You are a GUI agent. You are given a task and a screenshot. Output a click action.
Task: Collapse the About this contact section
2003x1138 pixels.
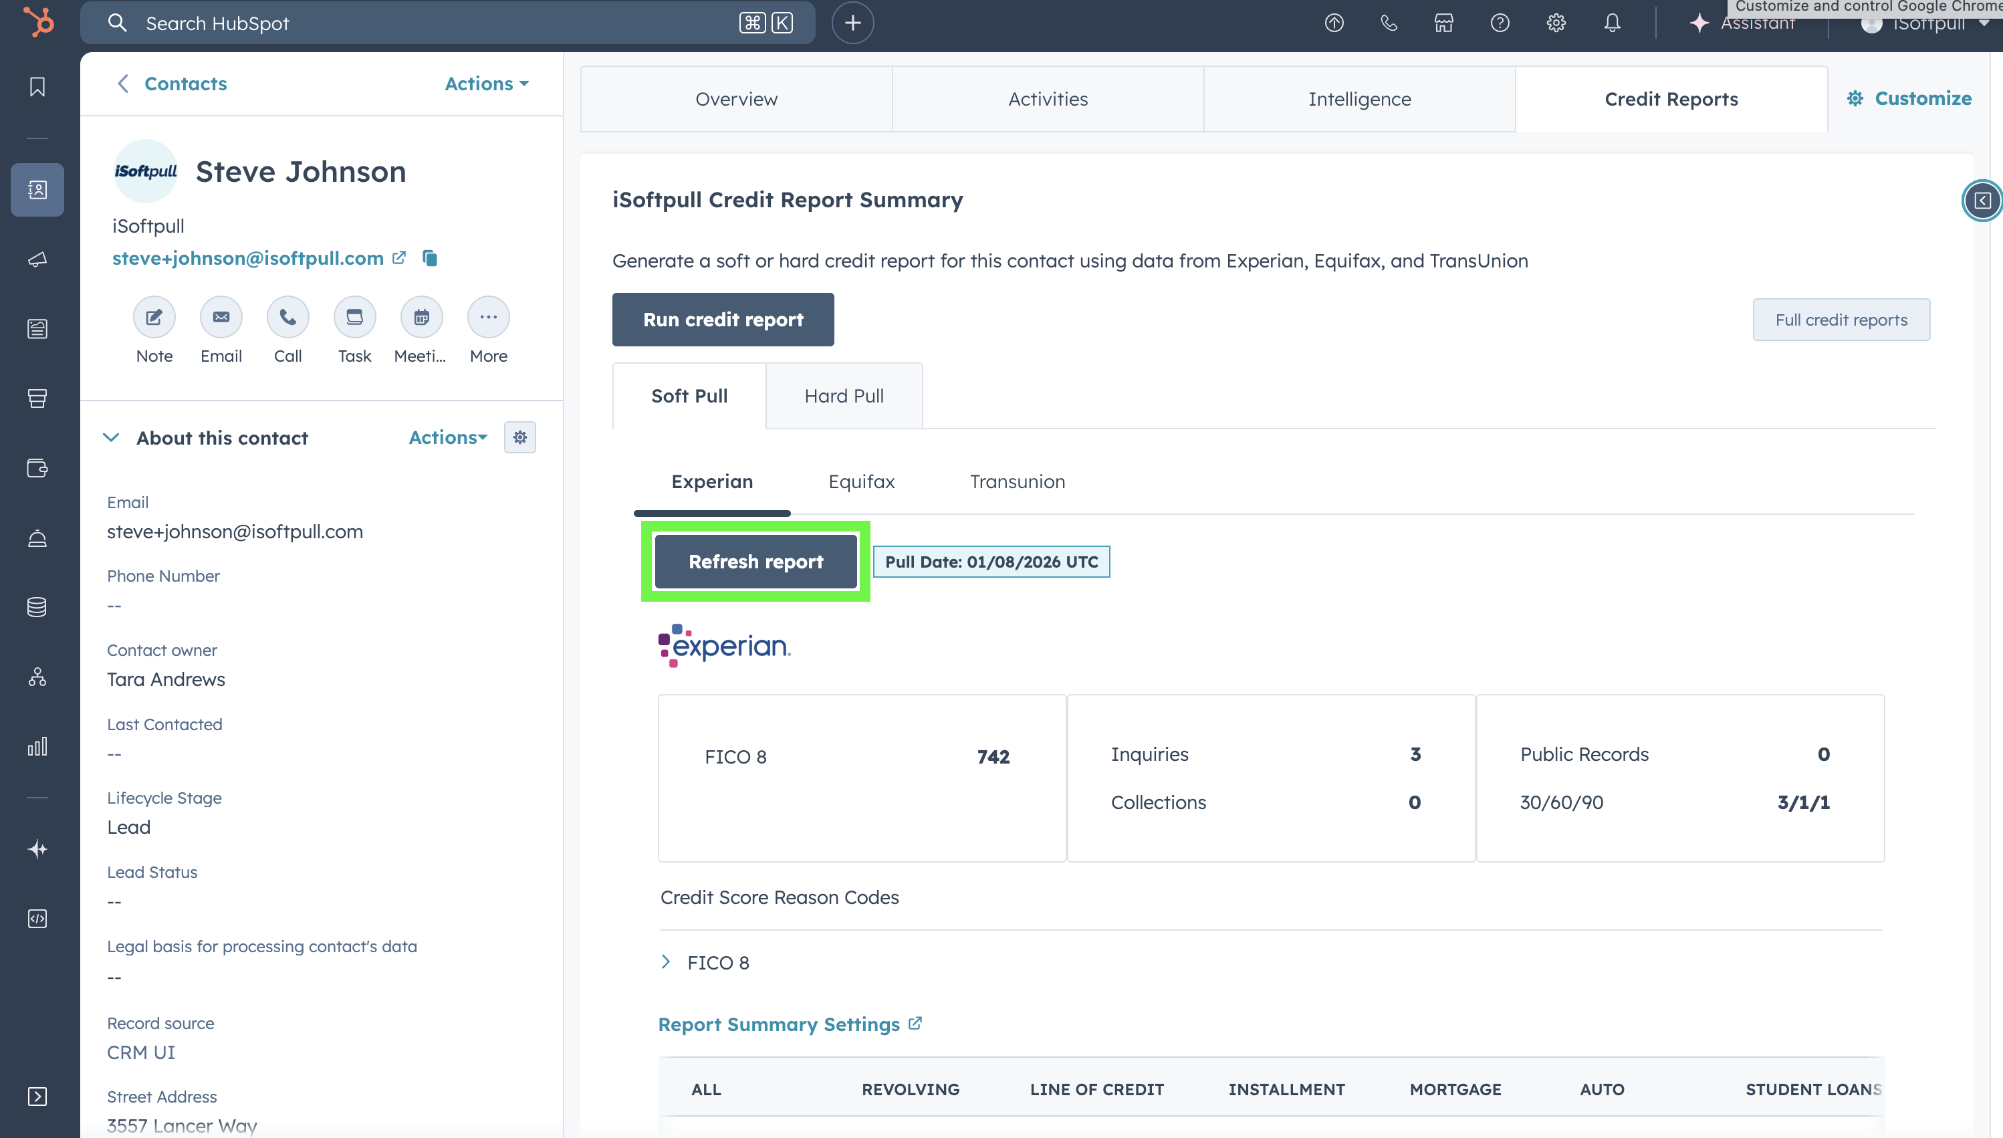111,438
